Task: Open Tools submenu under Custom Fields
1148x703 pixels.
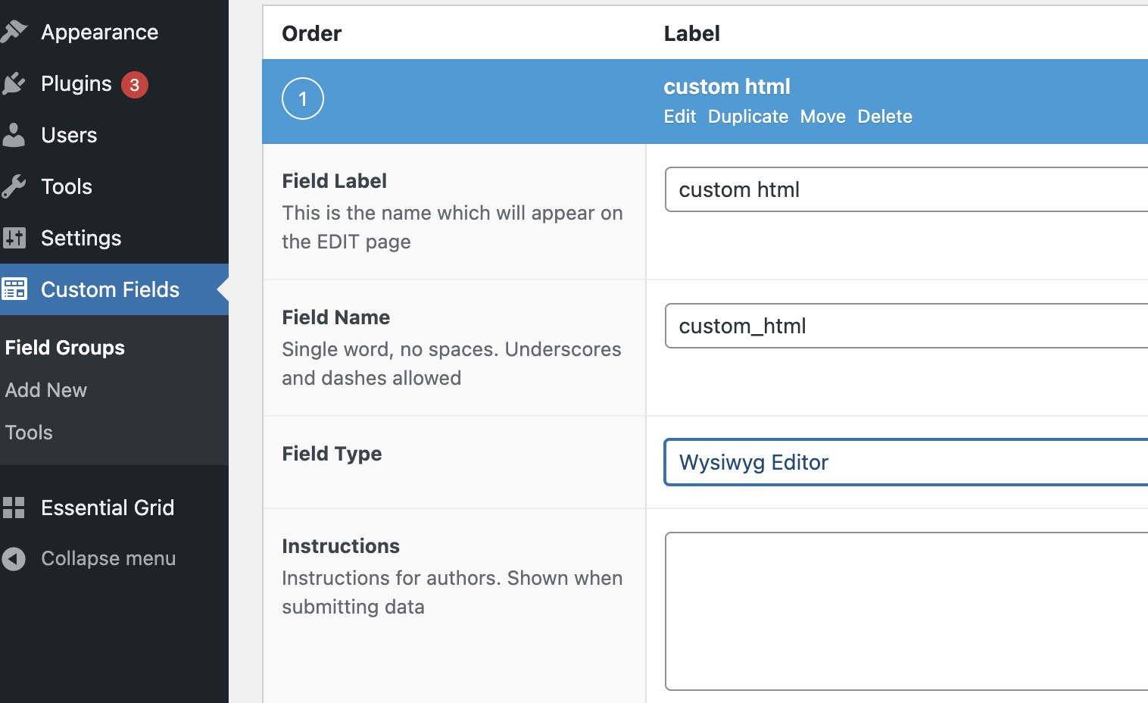Action: pyautogui.click(x=30, y=433)
